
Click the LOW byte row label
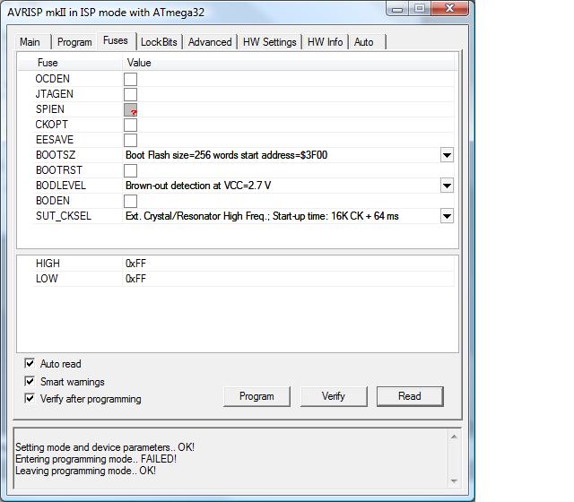47,279
